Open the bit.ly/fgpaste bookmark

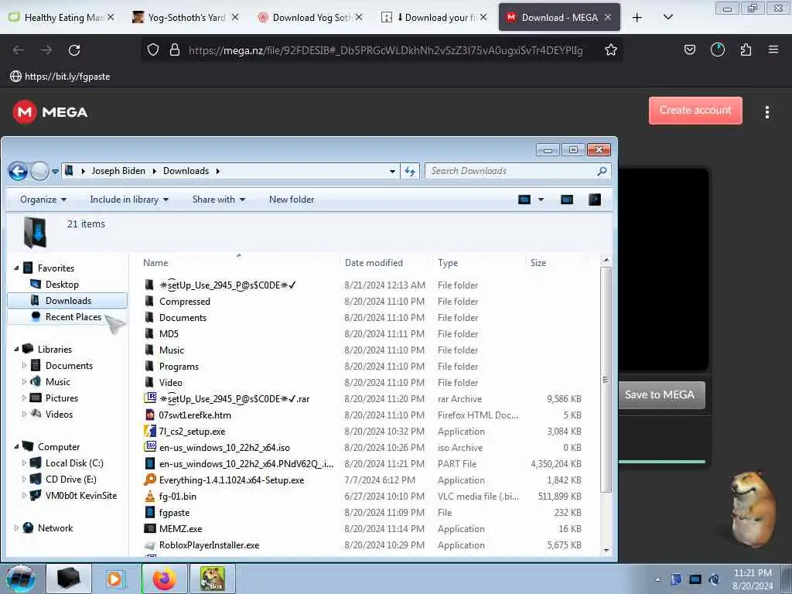(x=60, y=77)
